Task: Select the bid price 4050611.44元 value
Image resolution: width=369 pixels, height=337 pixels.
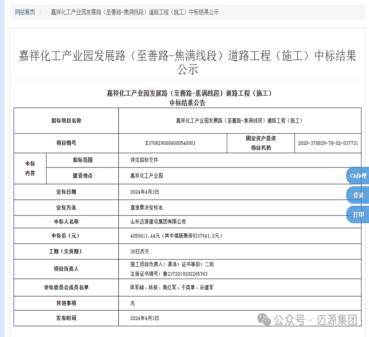Action: (176, 236)
